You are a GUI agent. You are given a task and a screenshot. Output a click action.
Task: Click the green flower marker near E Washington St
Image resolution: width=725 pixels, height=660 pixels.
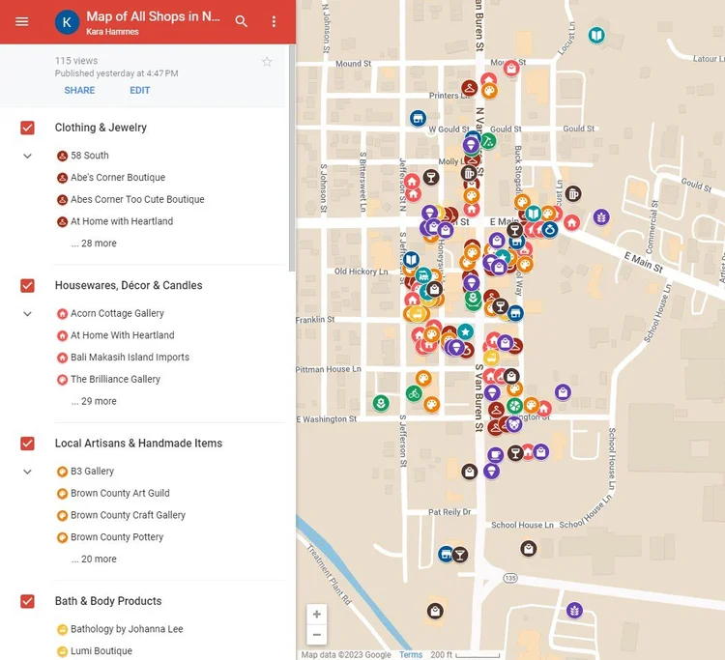click(381, 403)
